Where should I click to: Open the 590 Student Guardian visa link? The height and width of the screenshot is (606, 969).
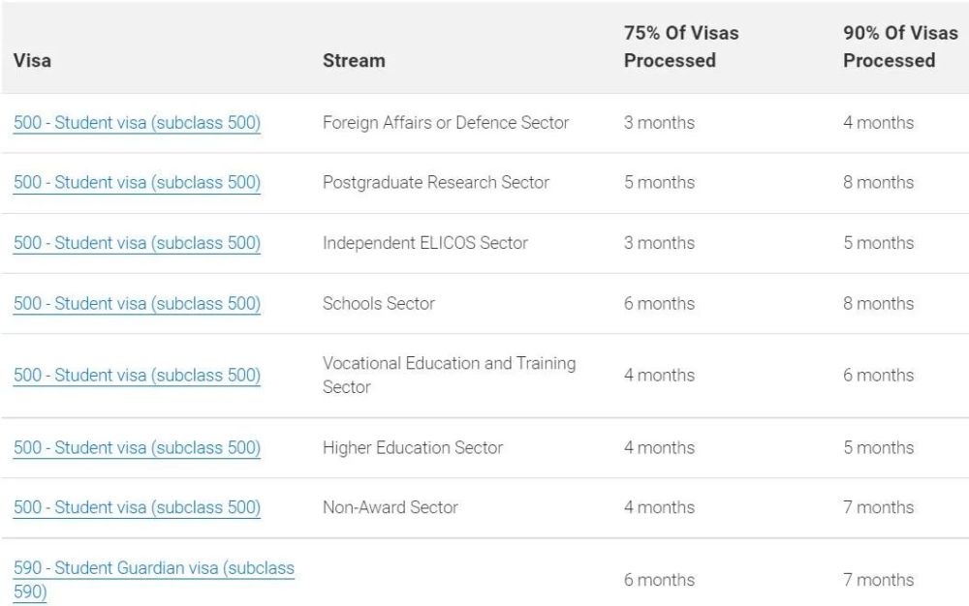tap(154, 580)
